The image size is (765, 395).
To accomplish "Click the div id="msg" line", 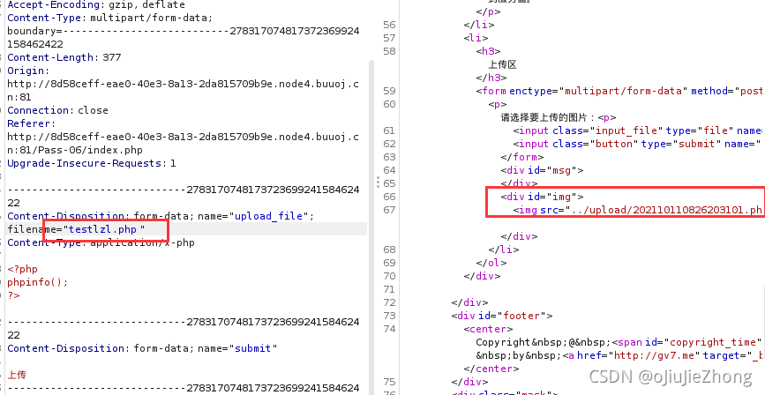I will 542,169.
